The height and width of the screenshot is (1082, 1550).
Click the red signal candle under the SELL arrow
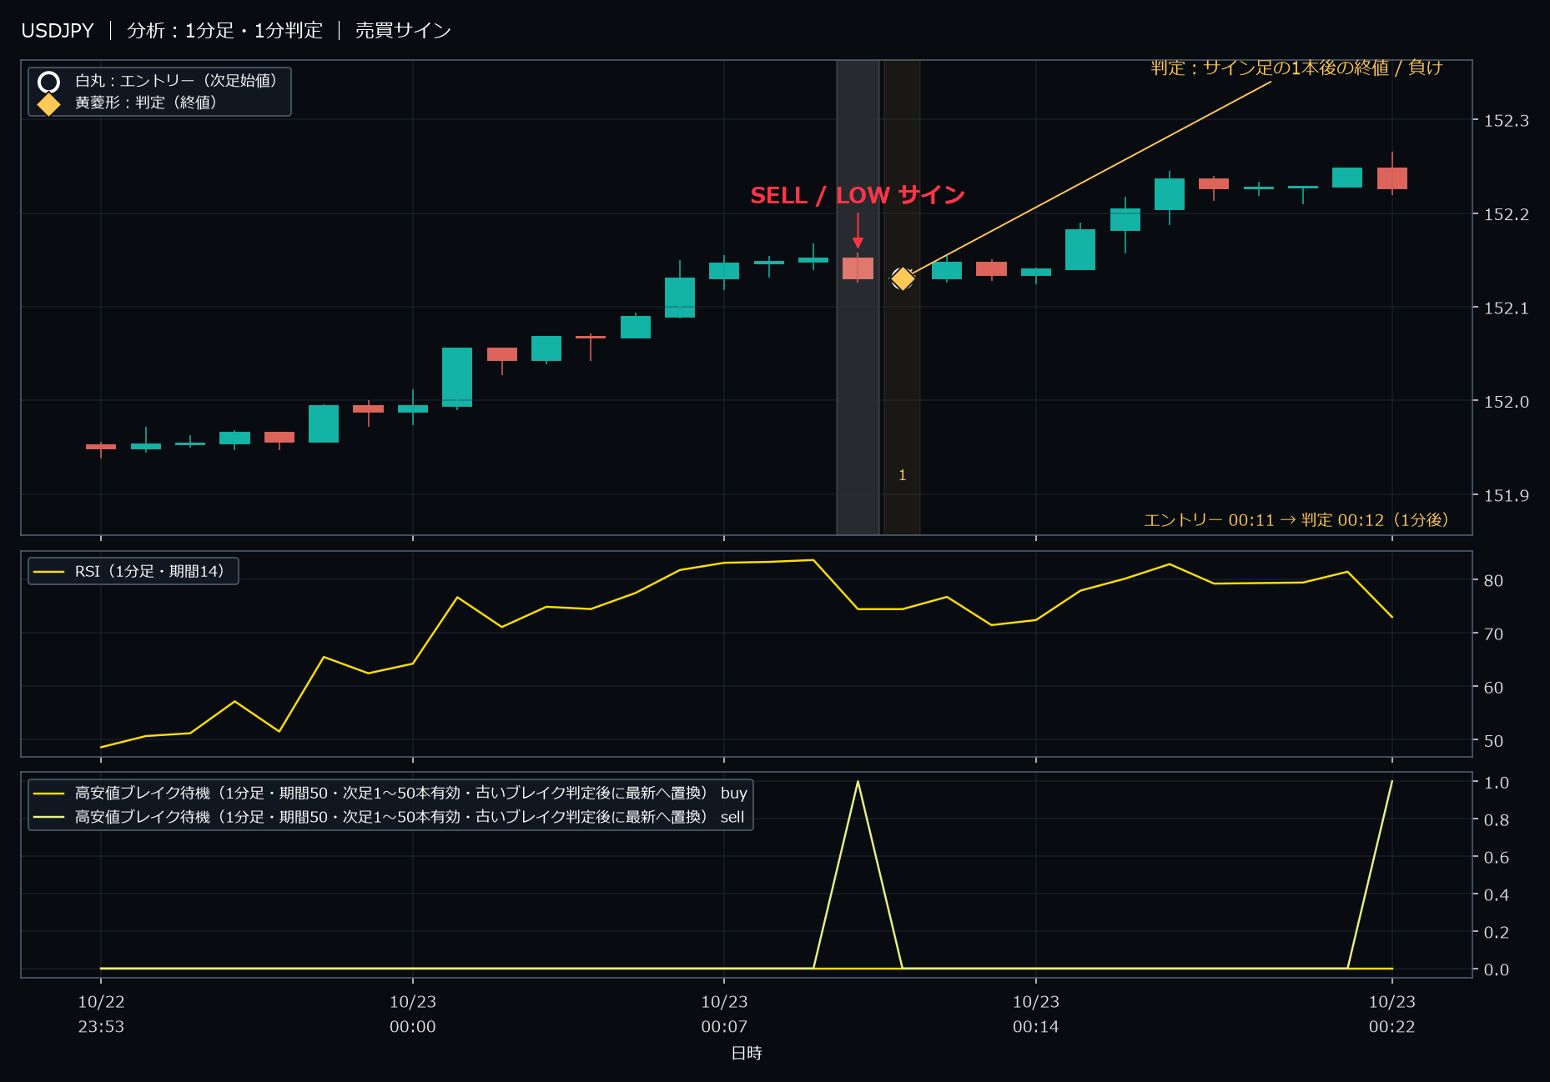858,268
